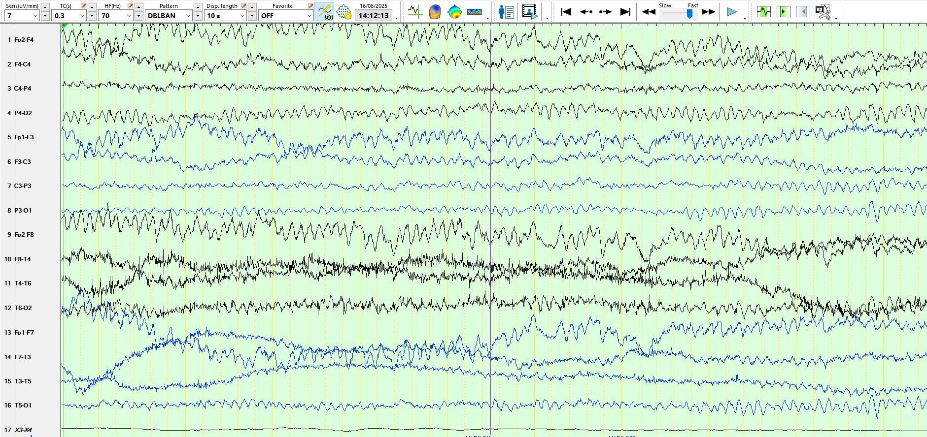Screen dimensions: 927x437
Task: Open the patient information panel icon
Action: (506, 11)
